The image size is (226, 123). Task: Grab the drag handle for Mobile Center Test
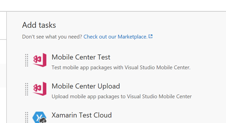[27, 60]
